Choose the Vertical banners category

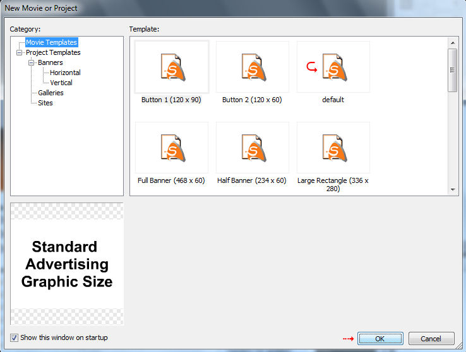[61, 83]
